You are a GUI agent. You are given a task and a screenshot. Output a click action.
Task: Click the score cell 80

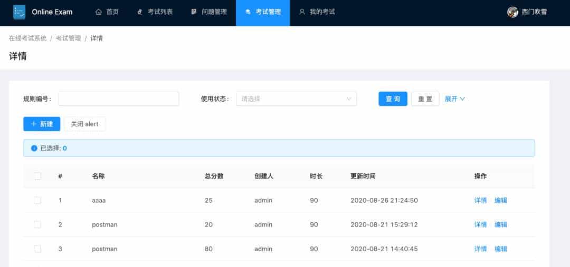tap(208, 249)
